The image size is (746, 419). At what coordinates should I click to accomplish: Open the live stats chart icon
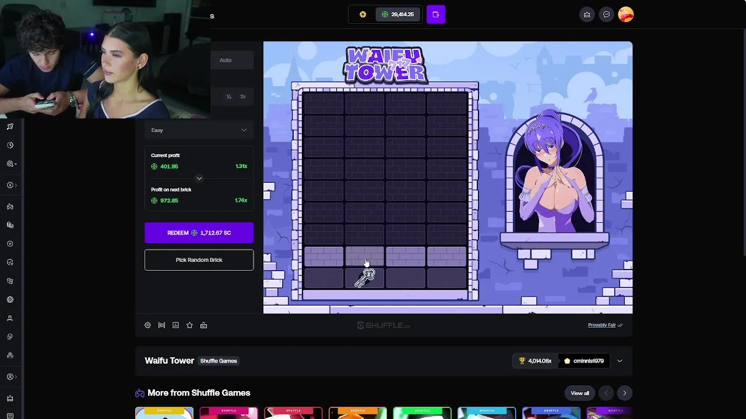click(x=175, y=325)
